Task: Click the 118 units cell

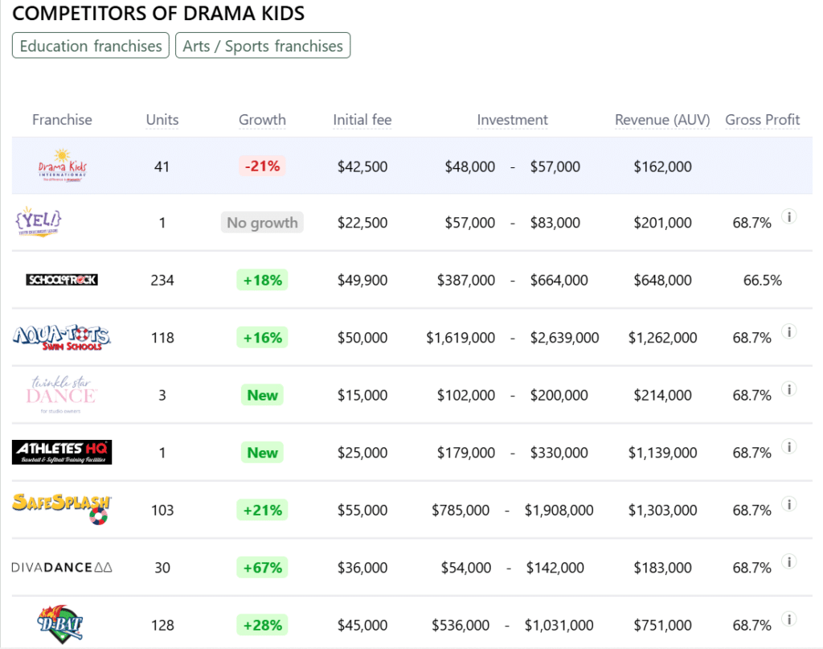Action: click(162, 338)
